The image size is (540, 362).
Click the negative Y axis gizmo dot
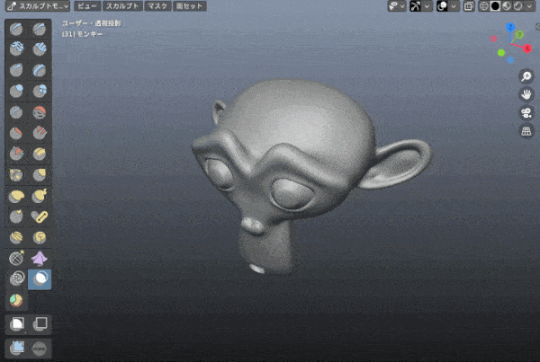[x=501, y=53]
